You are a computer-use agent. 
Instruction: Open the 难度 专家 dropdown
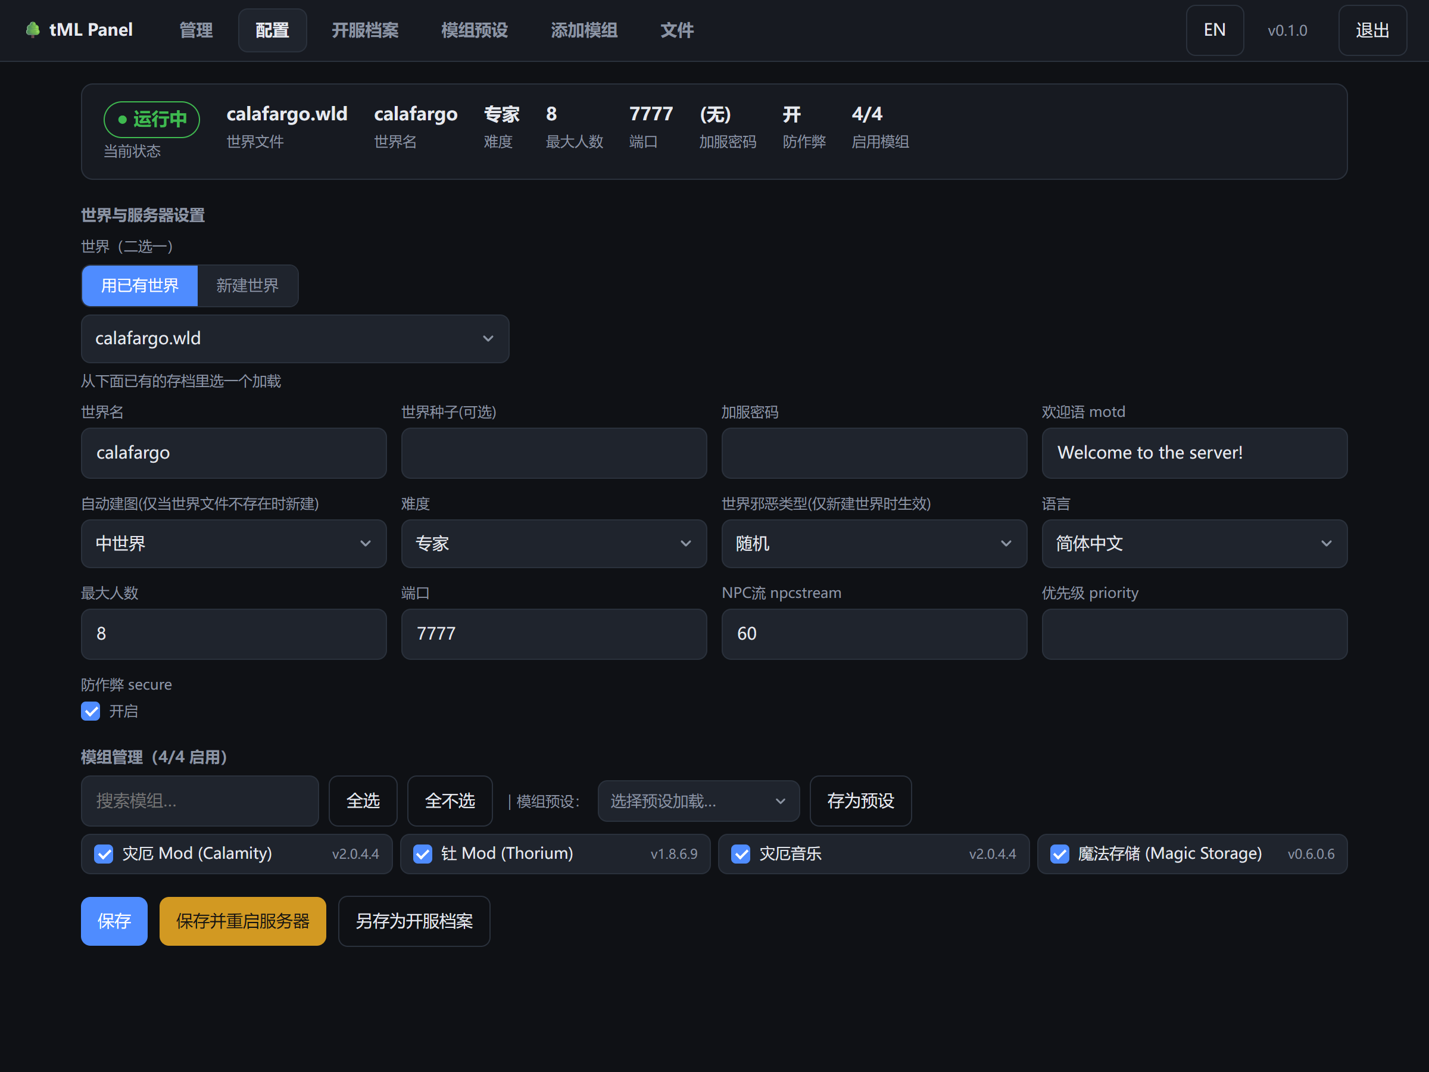point(554,544)
